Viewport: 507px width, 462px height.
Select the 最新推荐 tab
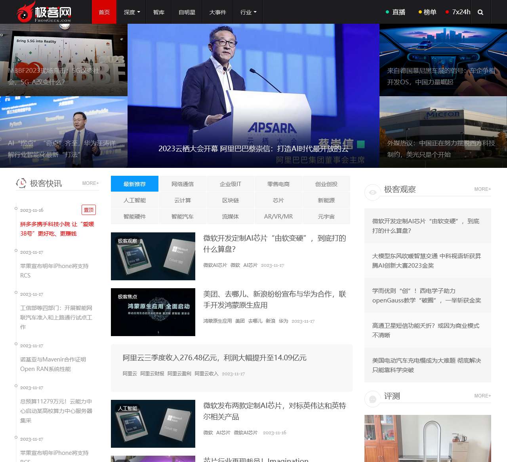[x=135, y=184]
